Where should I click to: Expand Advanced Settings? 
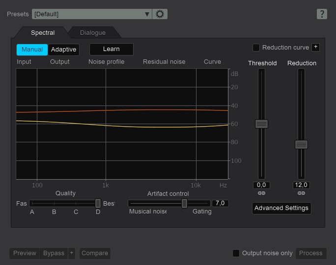pyautogui.click(x=281, y=208)
